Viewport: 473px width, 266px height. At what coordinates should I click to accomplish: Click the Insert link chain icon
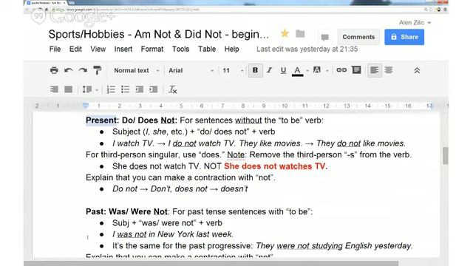pos(341,70)
